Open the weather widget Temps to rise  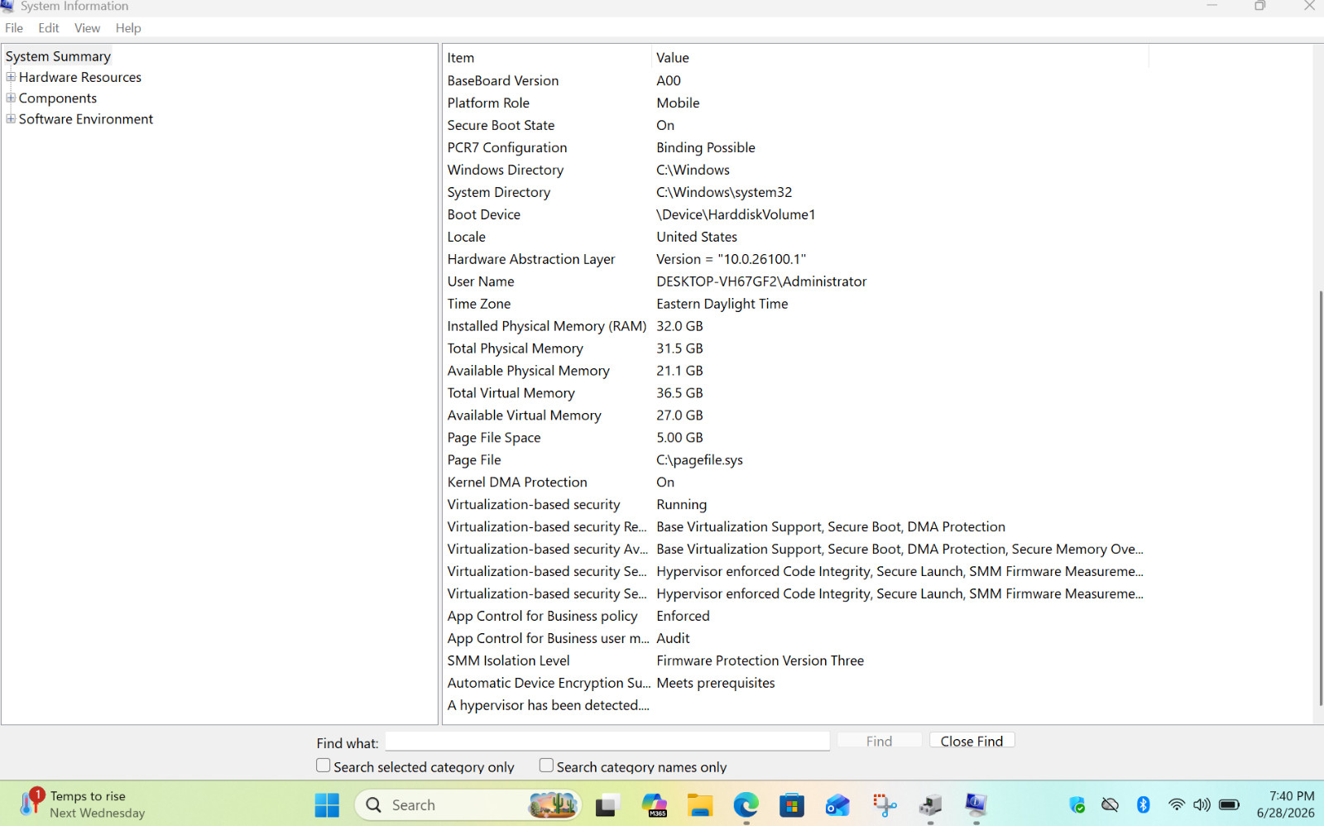coord(83,804)
